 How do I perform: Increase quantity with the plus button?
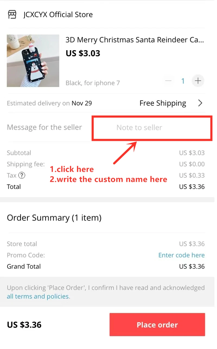[x=198, y=81]
